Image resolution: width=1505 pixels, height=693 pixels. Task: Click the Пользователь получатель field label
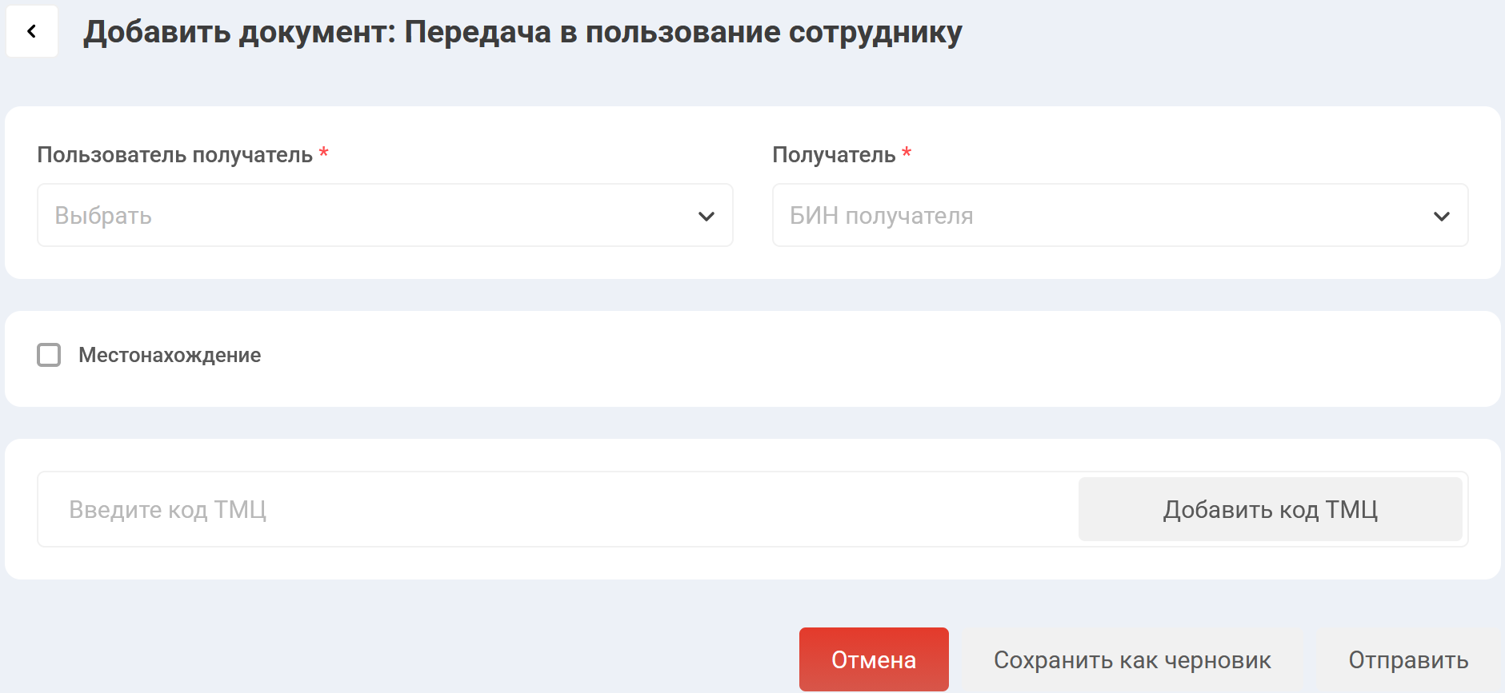tap(174, 154)
